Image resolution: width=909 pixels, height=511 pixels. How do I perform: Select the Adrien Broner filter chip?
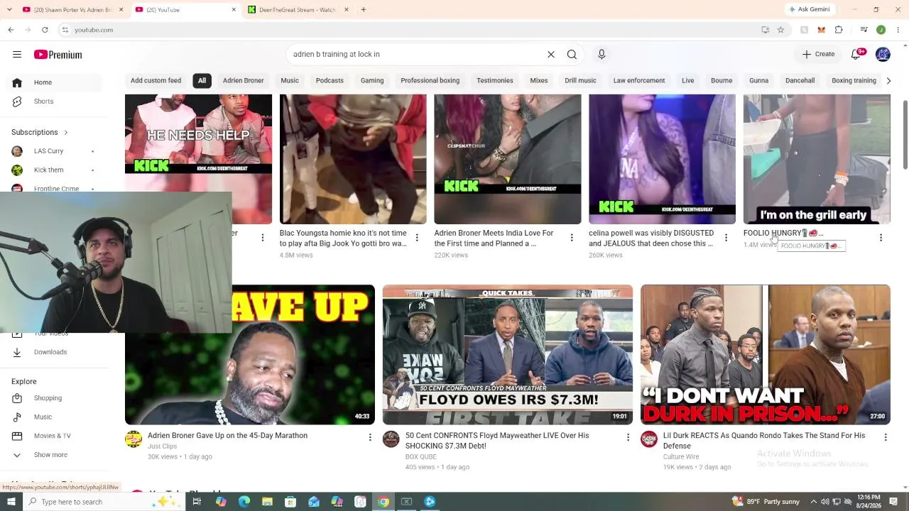point(243,81)
